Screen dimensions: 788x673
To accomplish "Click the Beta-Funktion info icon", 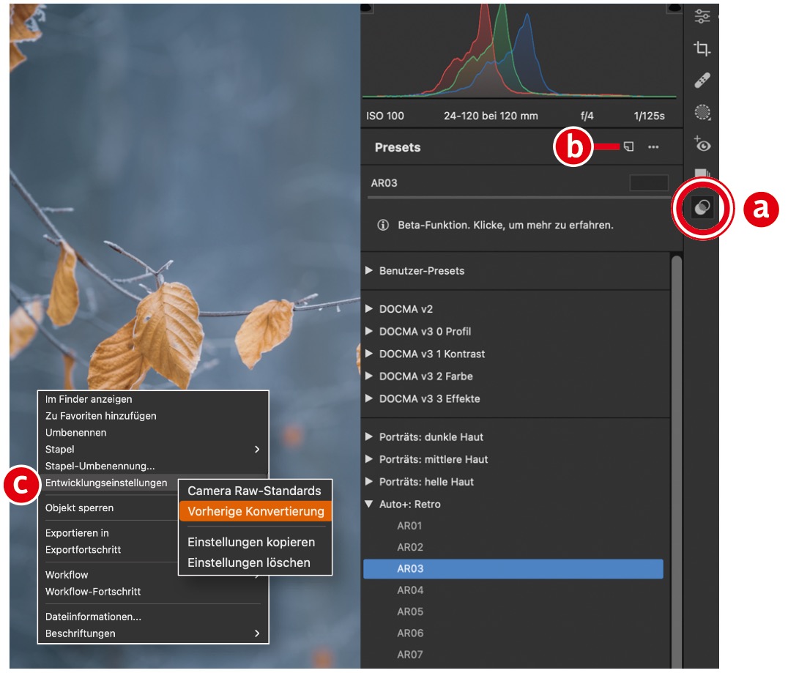I will coord(382,226).
